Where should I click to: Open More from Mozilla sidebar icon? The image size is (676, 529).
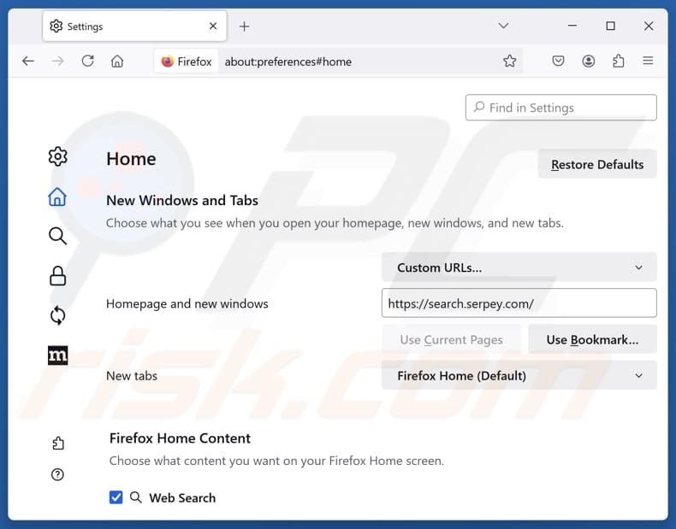[x=58, y=356]
